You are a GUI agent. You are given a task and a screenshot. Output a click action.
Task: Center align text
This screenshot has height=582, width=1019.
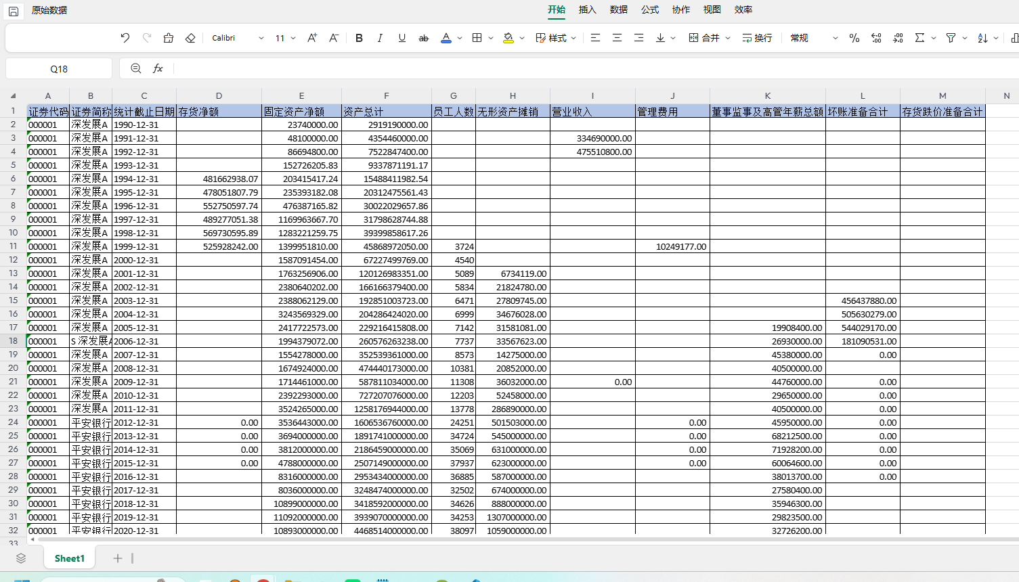click(x=617, y=38)
